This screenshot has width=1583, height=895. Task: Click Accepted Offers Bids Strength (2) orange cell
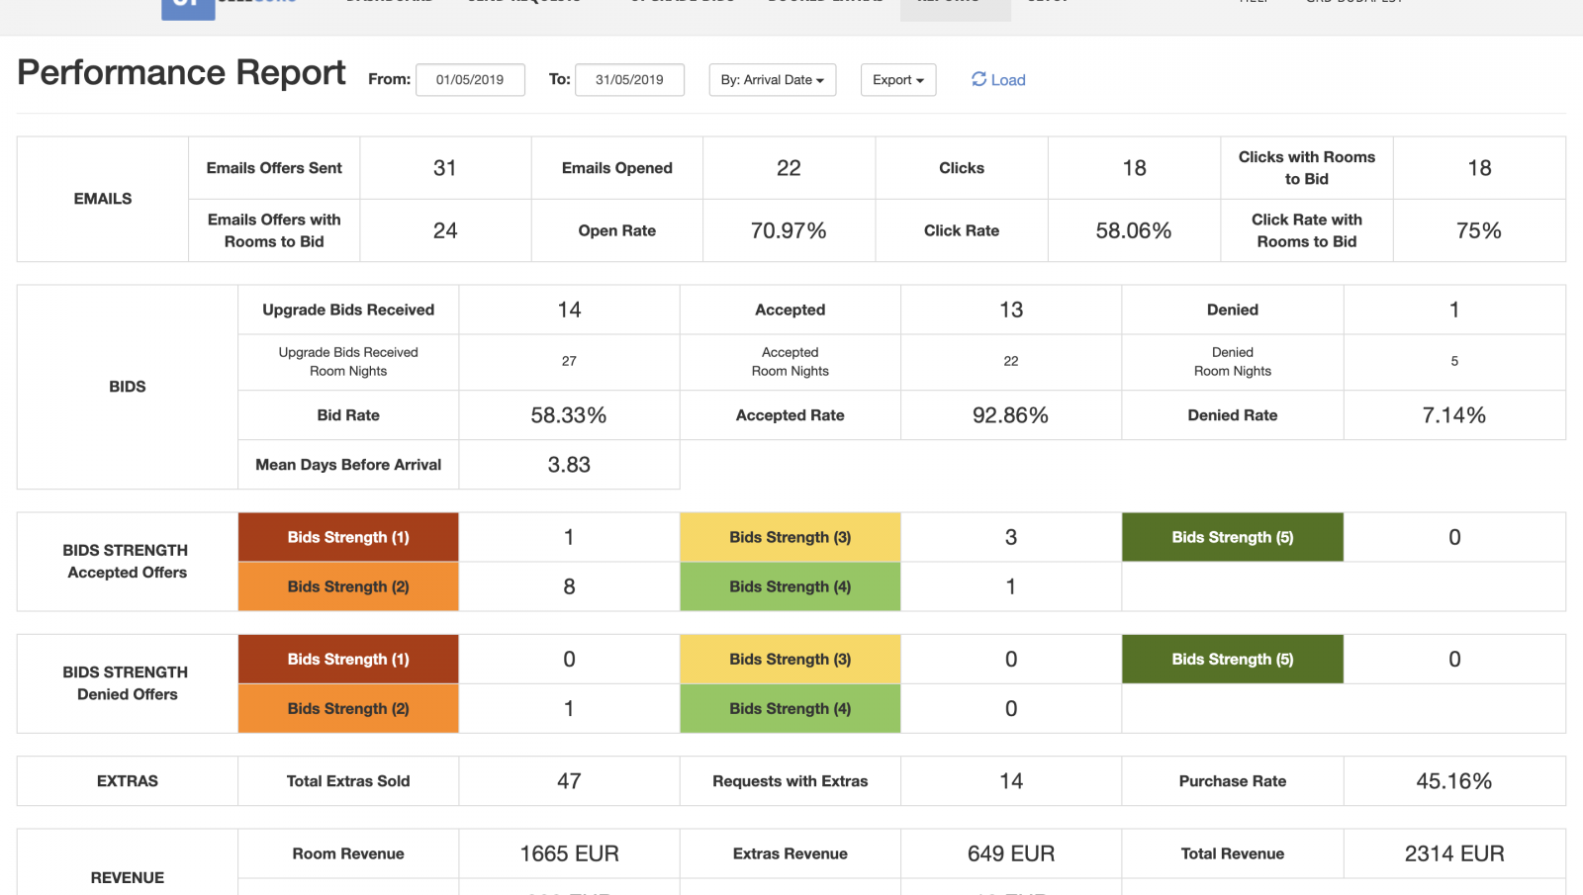click(x=348, y=586)
